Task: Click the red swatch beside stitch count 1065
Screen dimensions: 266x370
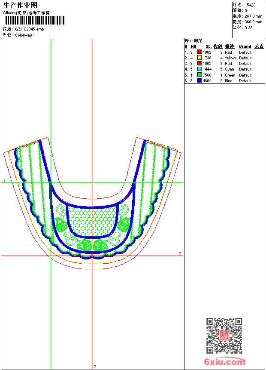Action: click(x=199, y=63)
